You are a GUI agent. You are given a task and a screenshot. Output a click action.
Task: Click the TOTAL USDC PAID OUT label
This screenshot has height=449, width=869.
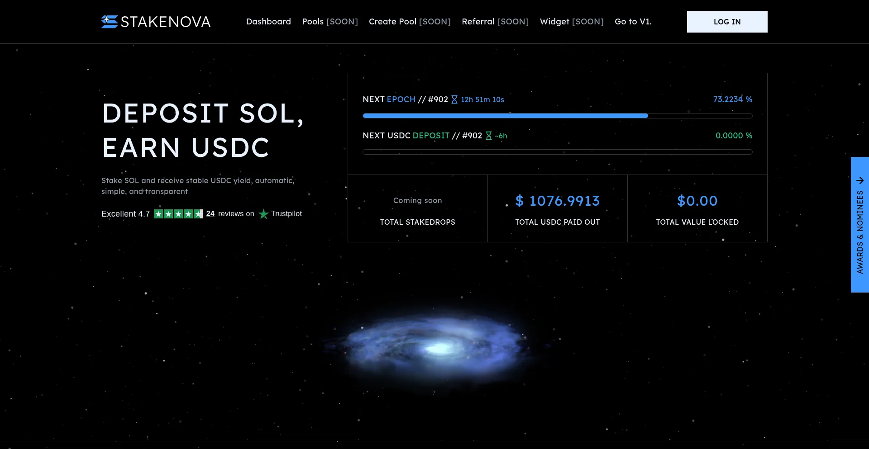[558, 222]
